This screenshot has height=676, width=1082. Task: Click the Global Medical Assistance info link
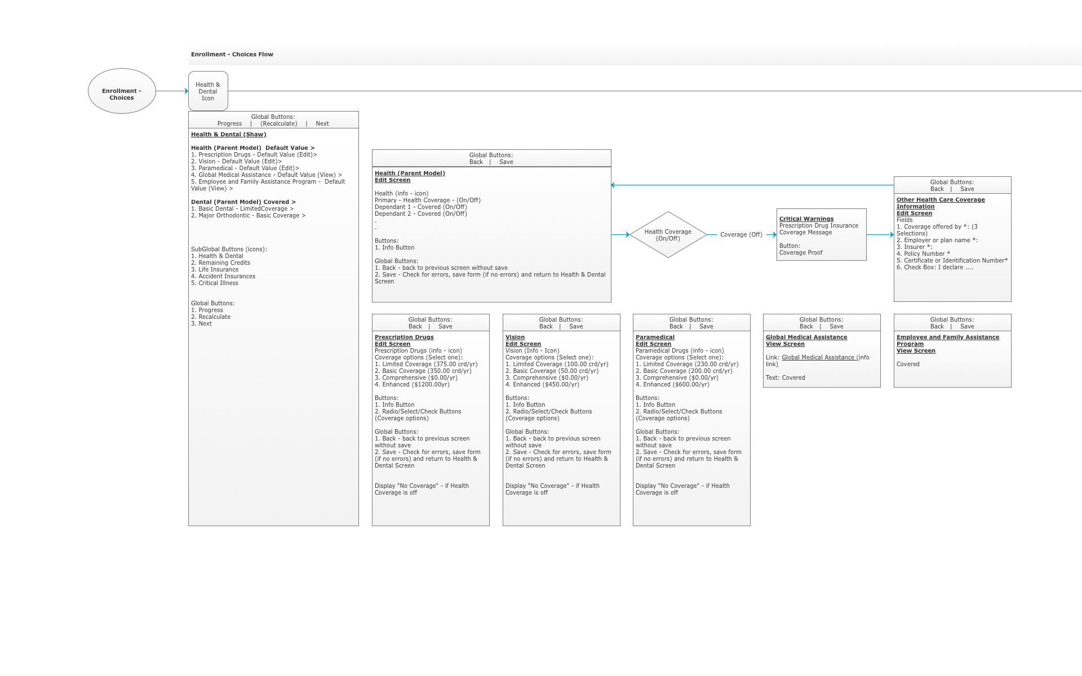click(818, 358)
